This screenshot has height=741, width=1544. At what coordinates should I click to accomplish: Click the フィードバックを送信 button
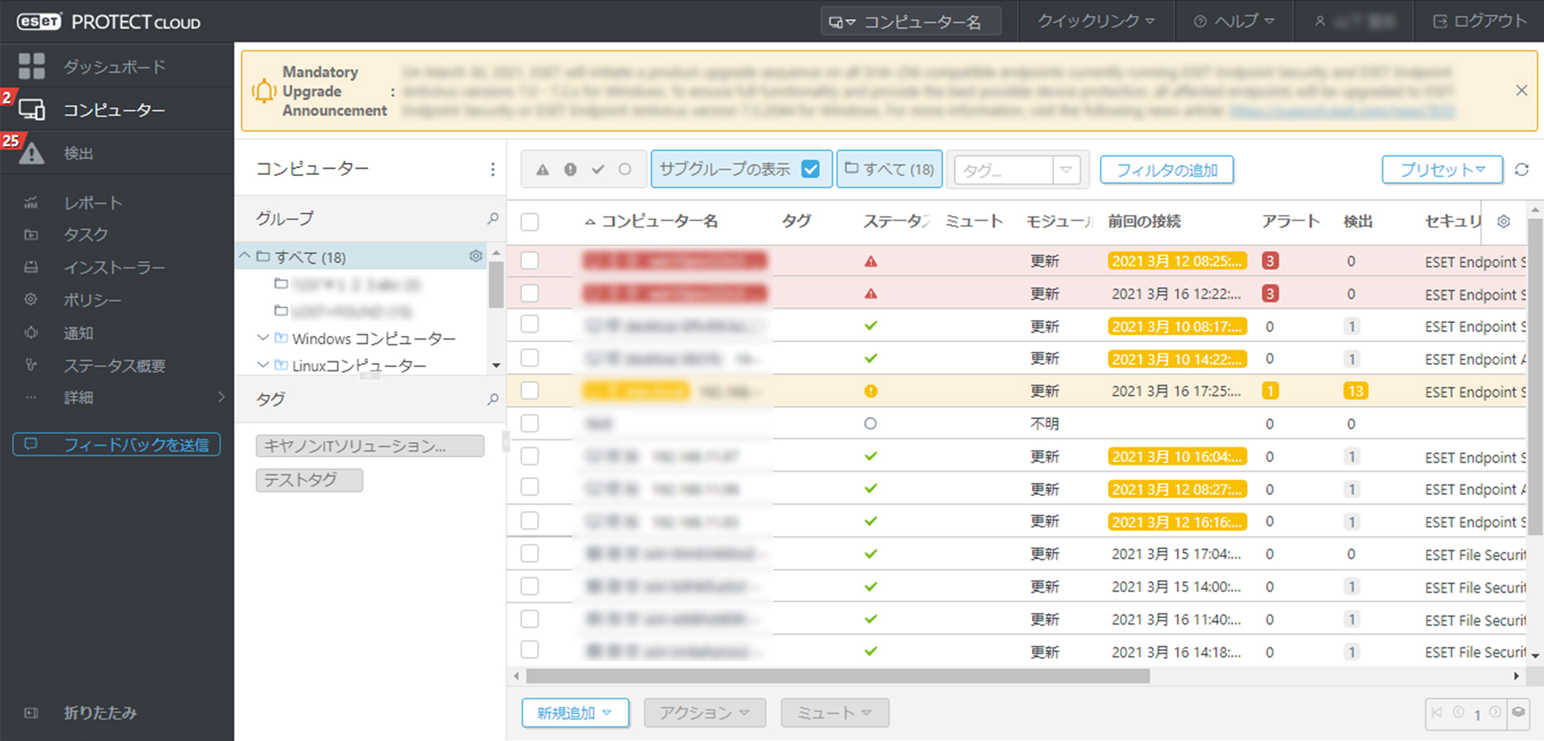pos(117,444)
